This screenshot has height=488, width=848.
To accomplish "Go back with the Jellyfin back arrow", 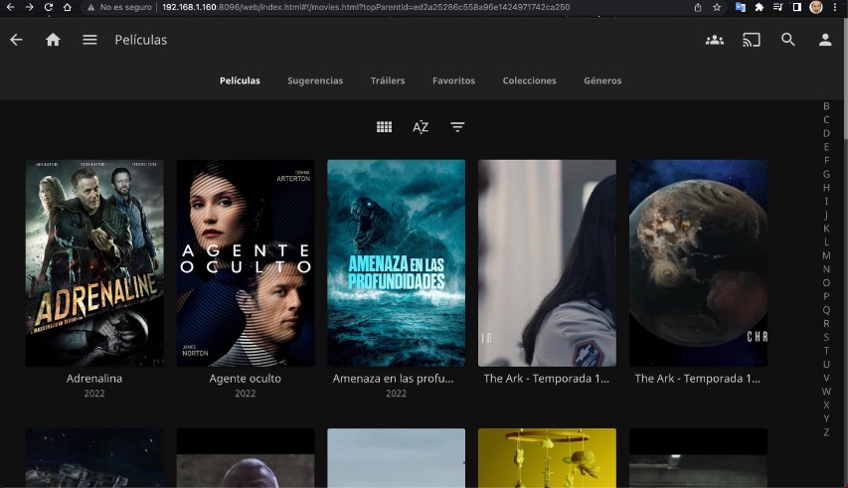I will [x=16, y=40].
